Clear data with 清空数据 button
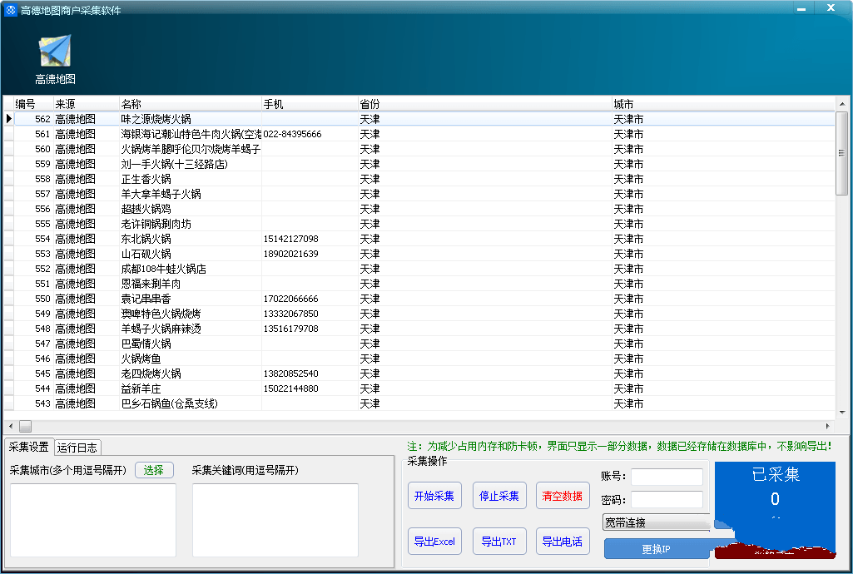853x574 pixels. pos(563,496)
